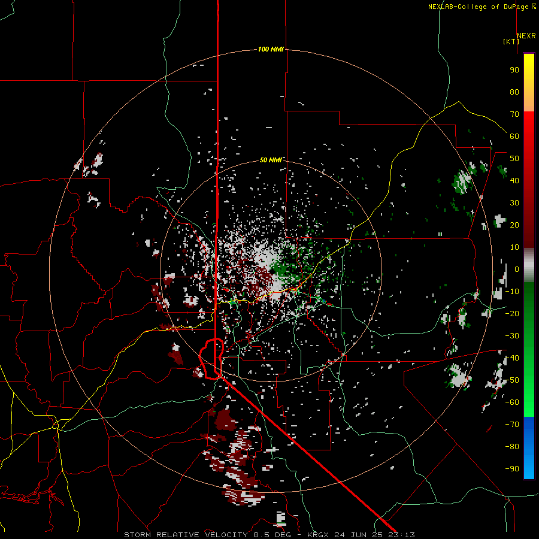
Task: Click the 100 NMI range ring label
Action: coord(271,50)
